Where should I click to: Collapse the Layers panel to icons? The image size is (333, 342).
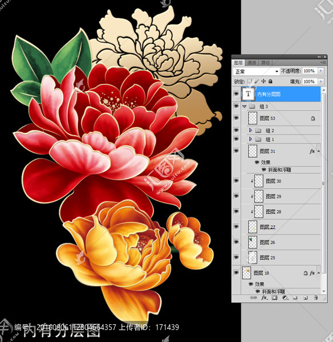(x=319, y=56)
